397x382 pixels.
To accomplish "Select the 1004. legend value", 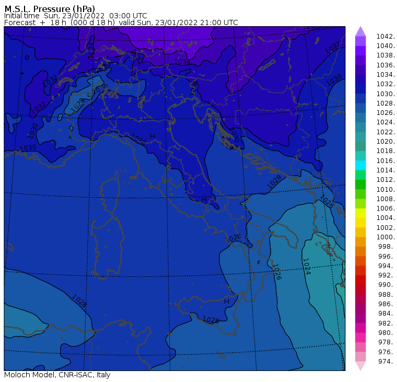I will tap(386, 218).
